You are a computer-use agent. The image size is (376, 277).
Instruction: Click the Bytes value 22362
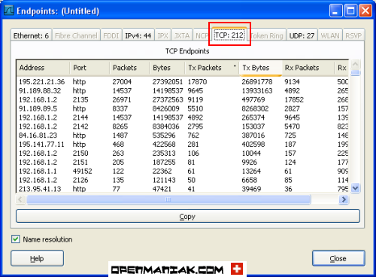click(x=162, y=171)
